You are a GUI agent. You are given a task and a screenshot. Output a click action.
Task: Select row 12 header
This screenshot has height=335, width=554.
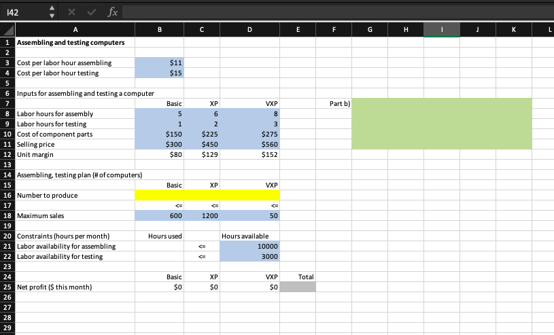(x=7, y=154)
